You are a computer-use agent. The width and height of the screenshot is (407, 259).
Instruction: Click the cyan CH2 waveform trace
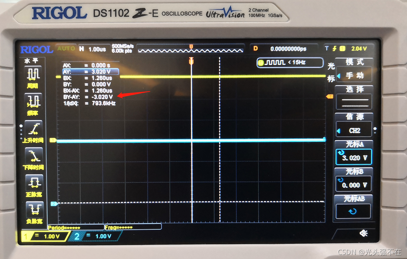coord(191,141)
